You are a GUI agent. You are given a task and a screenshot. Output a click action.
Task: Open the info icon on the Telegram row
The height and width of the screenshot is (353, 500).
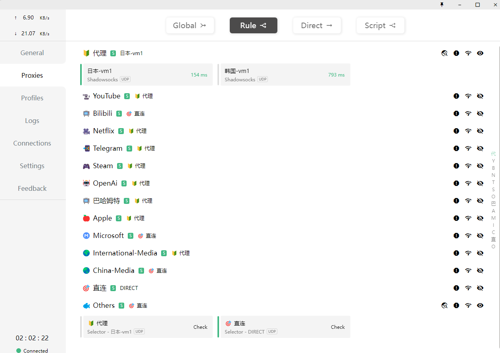click(x=456, y=148)
